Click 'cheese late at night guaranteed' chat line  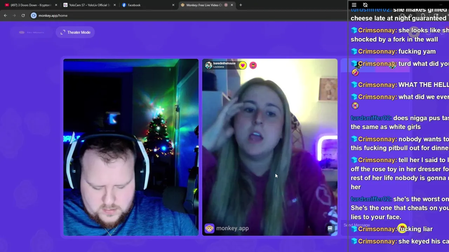(x=398, y=18)
